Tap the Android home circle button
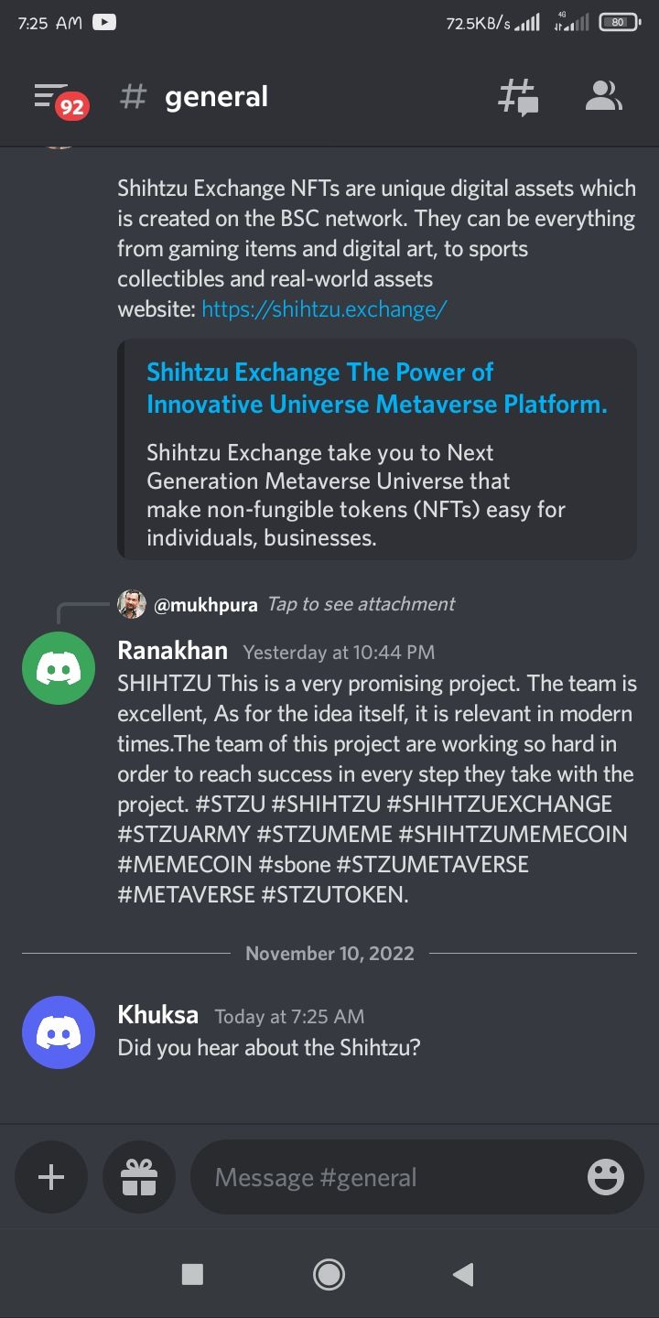Image resolution: width=659 pixels, height=1318 pixels. [329, 1274]
